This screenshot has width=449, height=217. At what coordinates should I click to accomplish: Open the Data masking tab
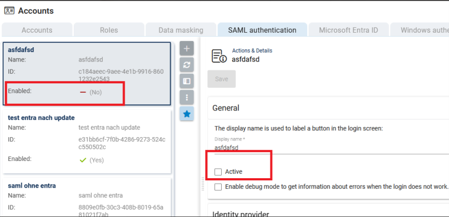(181, 30)
